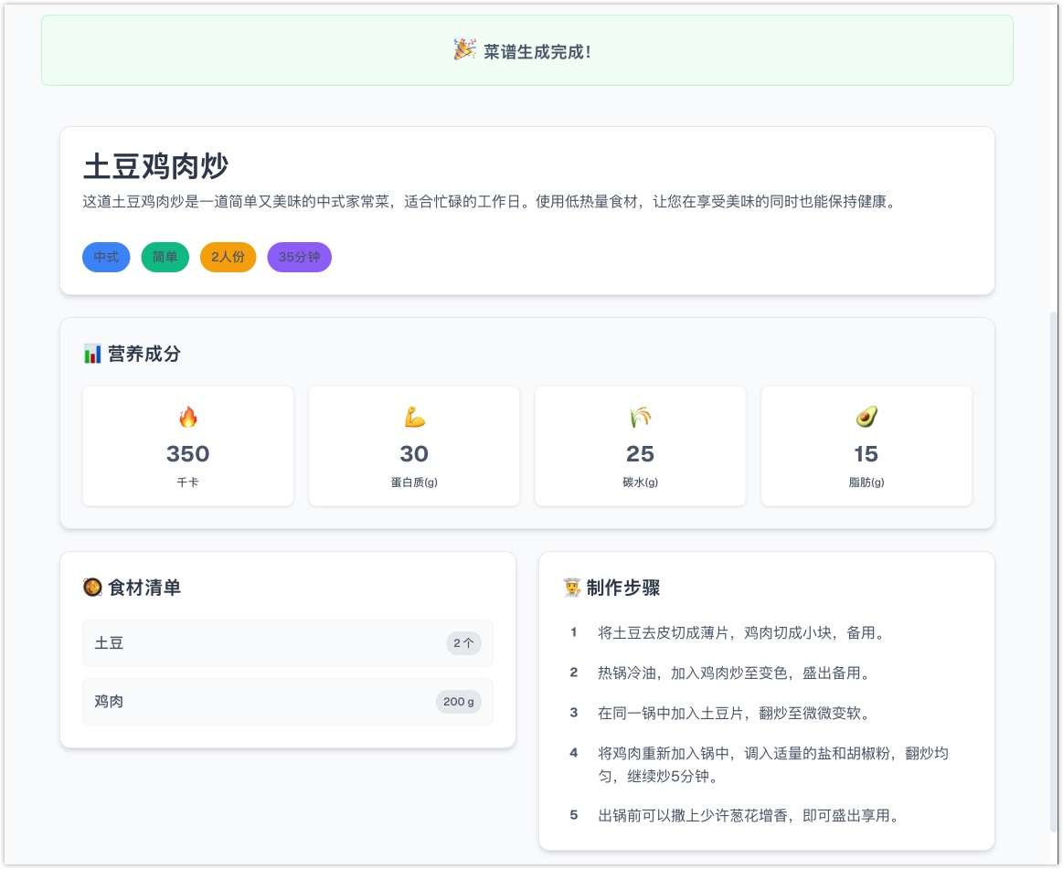Click the fire calories icon
1063x869 pixels.
(x=188, y=418)
